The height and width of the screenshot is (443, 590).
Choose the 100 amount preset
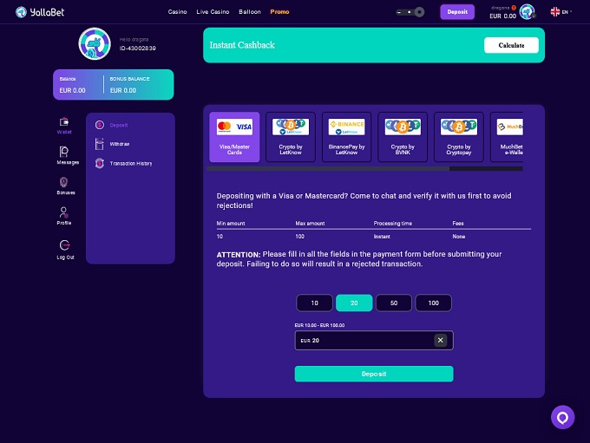click(434, 303)
